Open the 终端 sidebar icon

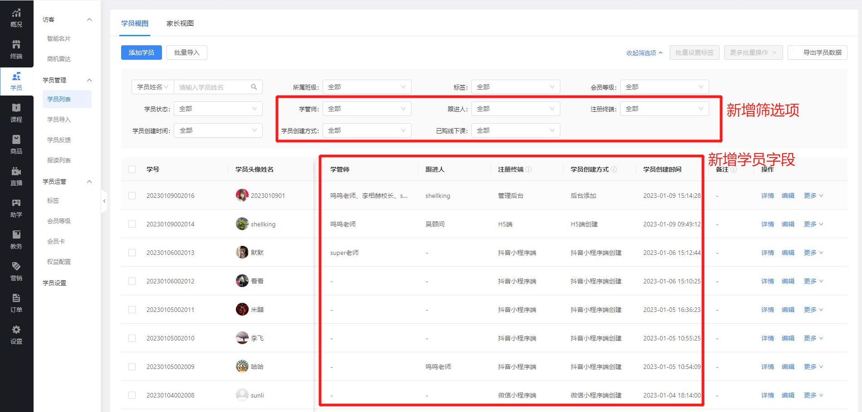click(16, 50)
